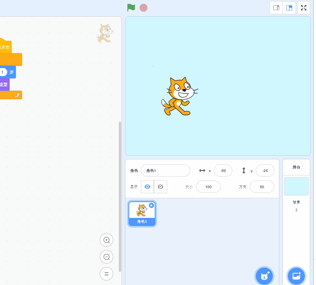316x285 pixels.
Task: Click the purple 造型 looks block
Action: [4, 84]
